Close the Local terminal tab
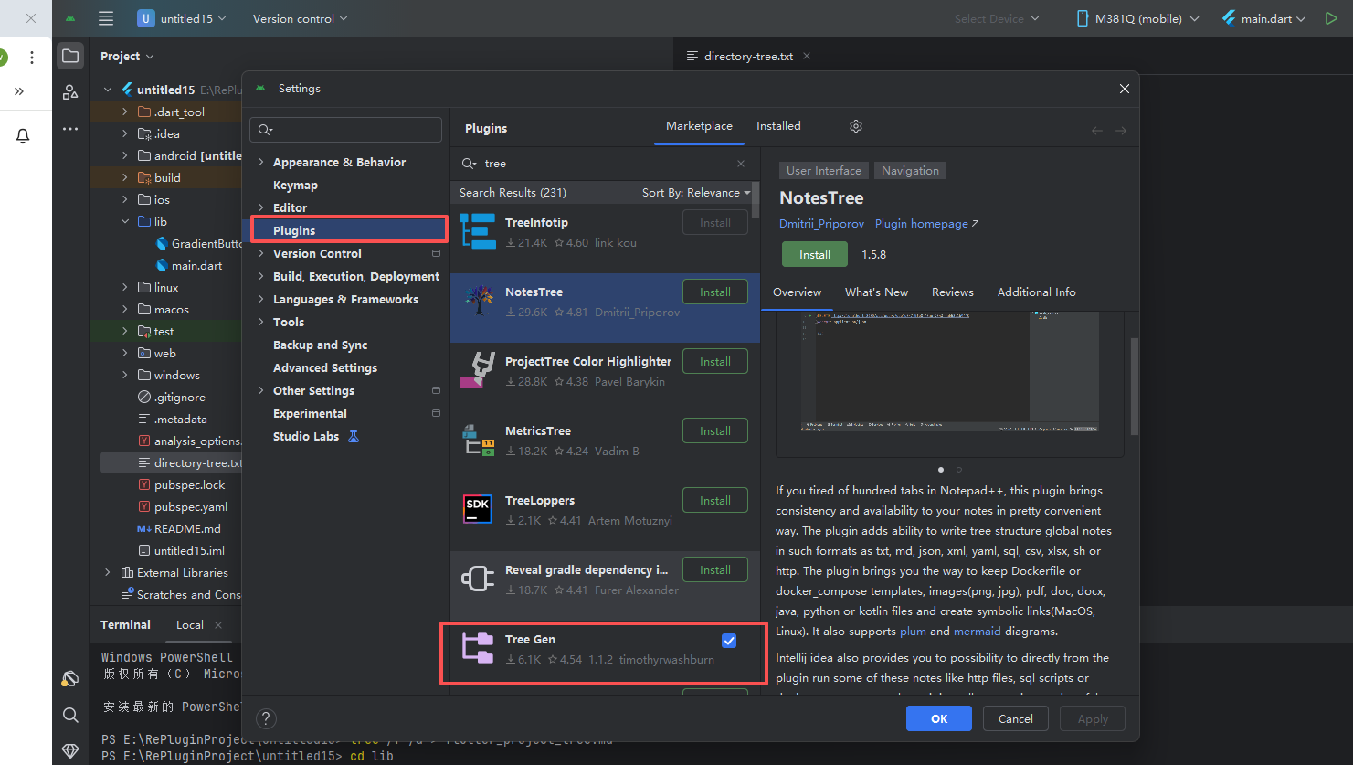Image resolution: width=1353 pixels, height=765 pixels. tap(218, 625)
